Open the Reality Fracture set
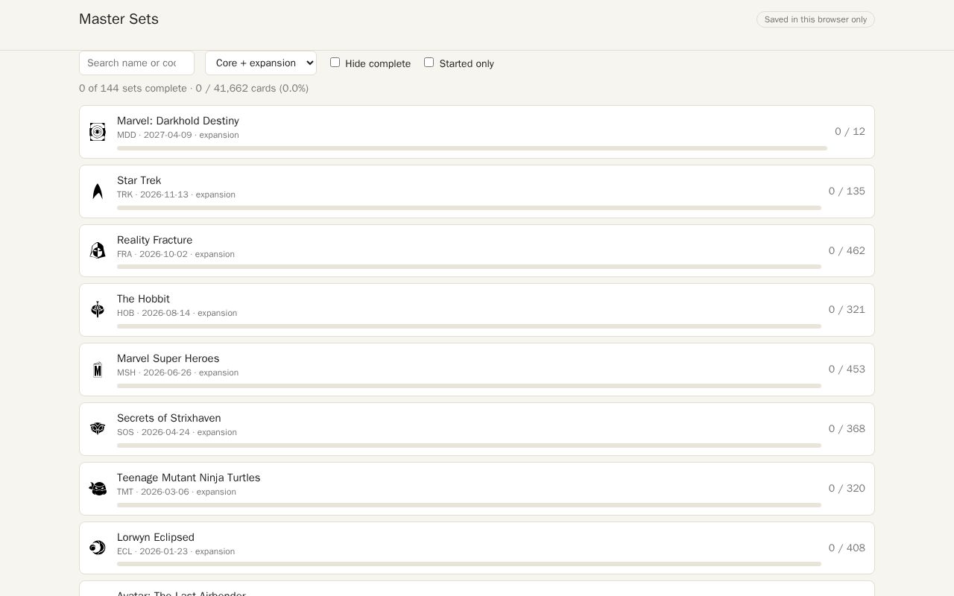 coord(477,250)
